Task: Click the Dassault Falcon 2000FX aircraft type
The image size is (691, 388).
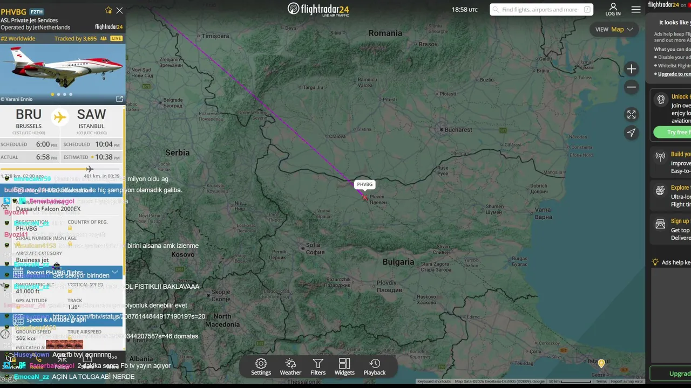Action: (x=48, y=209)
